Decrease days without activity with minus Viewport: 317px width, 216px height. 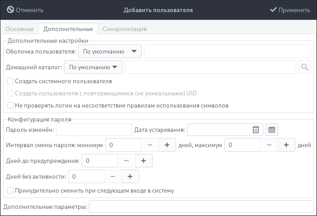pos(113,176)
